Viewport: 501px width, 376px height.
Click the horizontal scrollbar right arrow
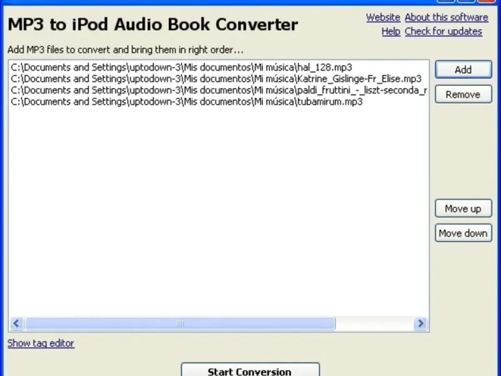420,323
